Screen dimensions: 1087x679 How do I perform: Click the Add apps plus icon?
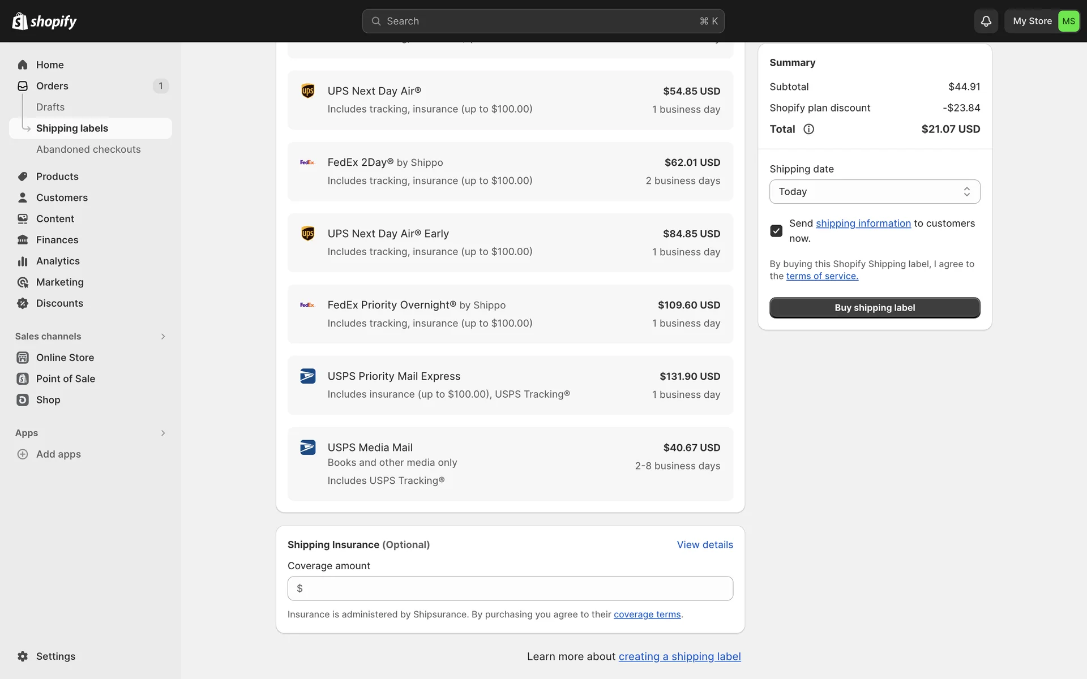(23, 454)
